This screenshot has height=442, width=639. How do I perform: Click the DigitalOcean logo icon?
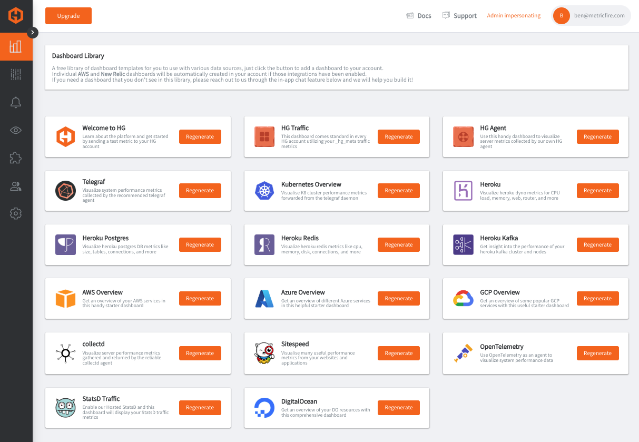pyautogui.click(x=264, y=408)
